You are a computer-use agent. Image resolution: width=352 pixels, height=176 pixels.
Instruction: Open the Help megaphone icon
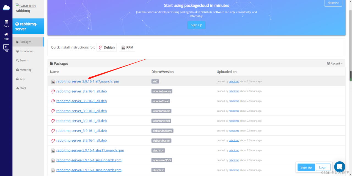tap(6, 36)
